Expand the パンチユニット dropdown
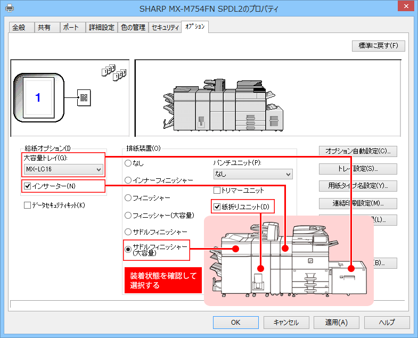Image resolution: width=418 pixels, height=338 pixels. pos(253,174)
